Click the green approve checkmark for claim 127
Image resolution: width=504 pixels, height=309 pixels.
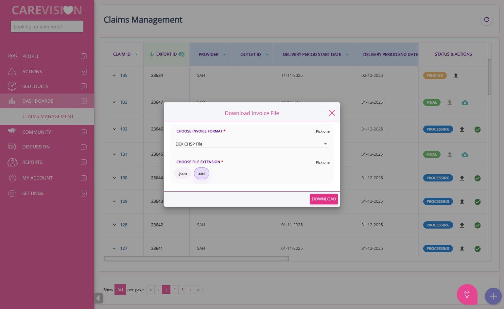(478, 249)
